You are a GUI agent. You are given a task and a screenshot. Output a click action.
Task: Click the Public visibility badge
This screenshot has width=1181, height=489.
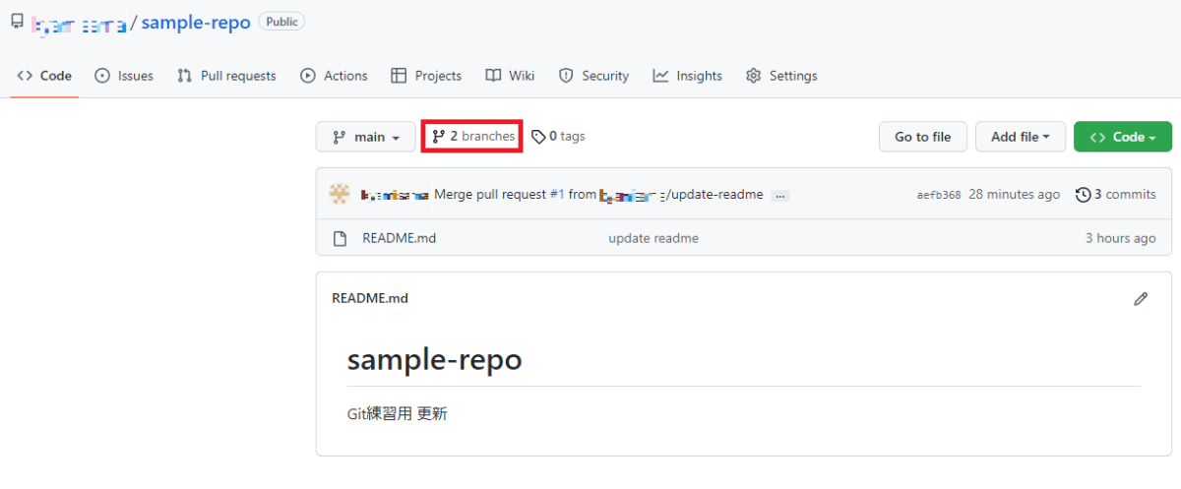click(281, 22)
